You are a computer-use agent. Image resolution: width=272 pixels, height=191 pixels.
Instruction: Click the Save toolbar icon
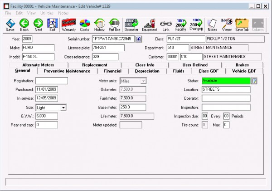click(10, 25)
